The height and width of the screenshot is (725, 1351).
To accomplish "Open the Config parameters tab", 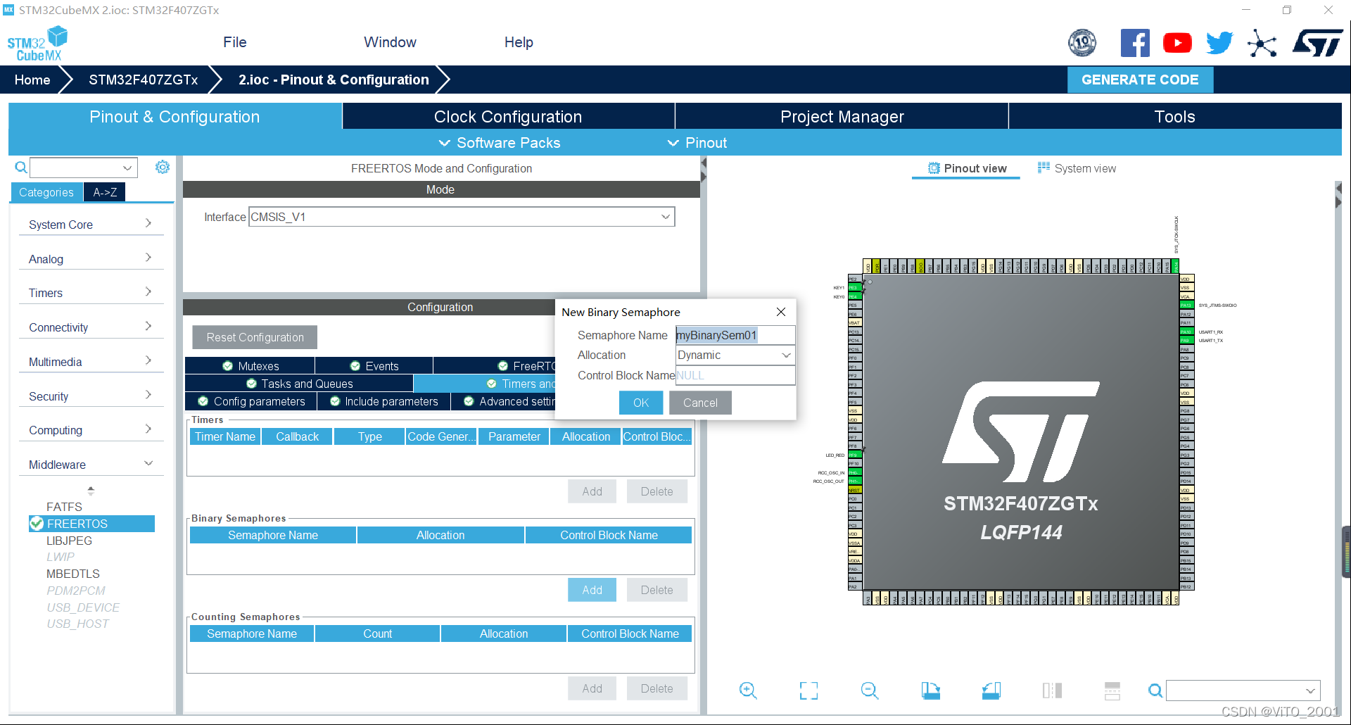I will 251,401.
